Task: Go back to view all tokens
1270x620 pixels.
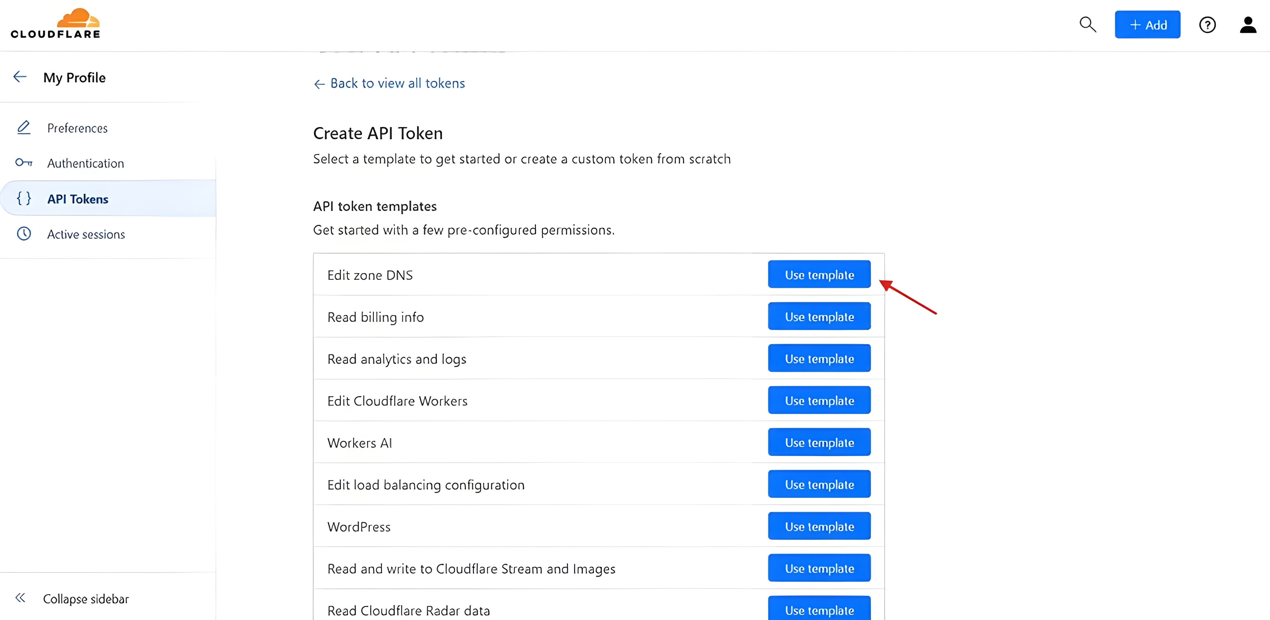Action: (390, 83)
